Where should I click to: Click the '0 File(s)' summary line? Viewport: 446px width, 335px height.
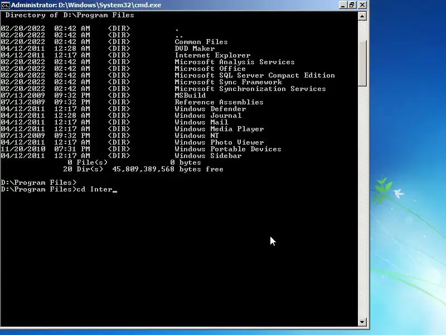tap(134, 162)
